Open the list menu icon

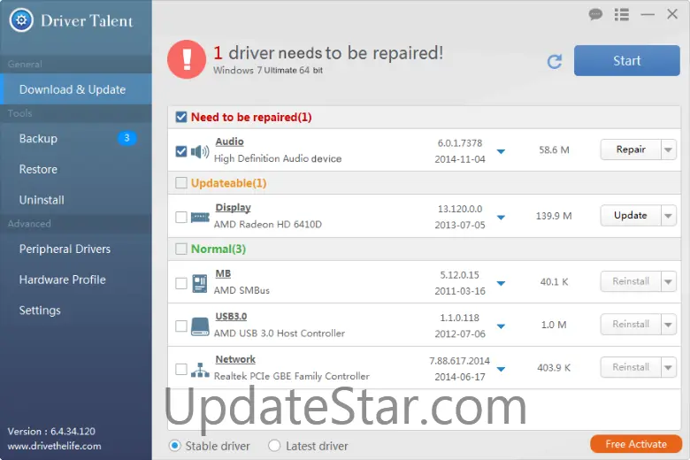point(621,14)
